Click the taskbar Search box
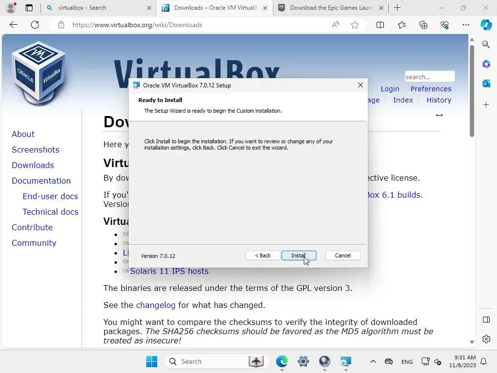 coord(216,361)
